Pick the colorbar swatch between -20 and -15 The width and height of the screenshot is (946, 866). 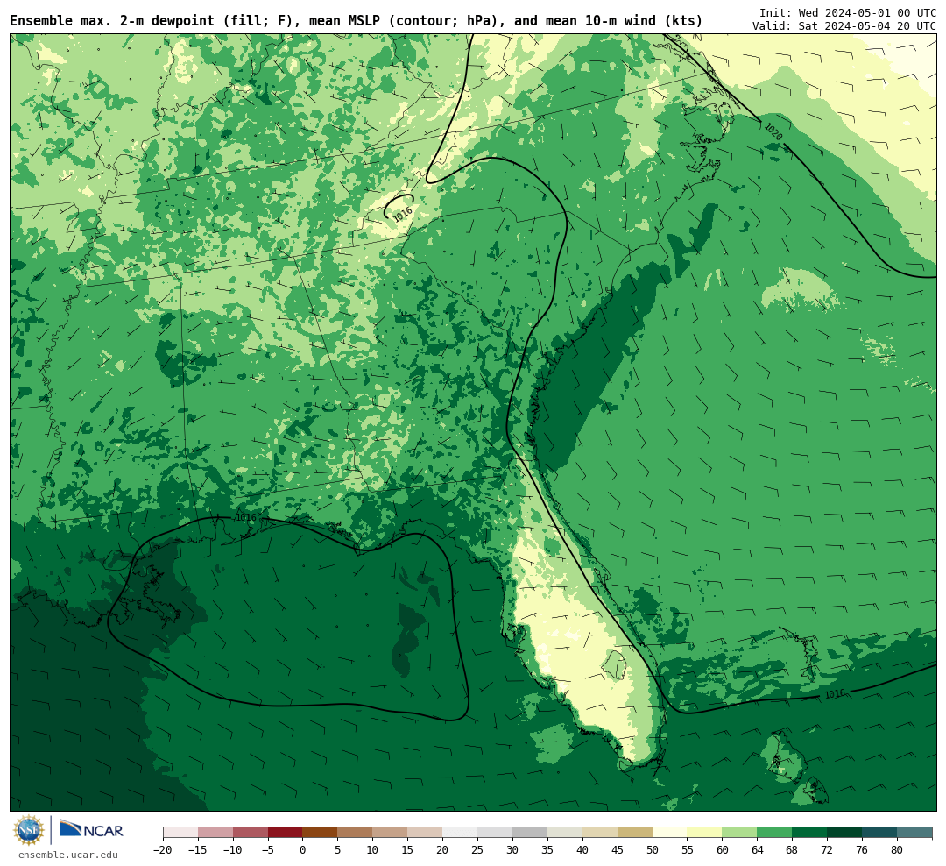180,833
